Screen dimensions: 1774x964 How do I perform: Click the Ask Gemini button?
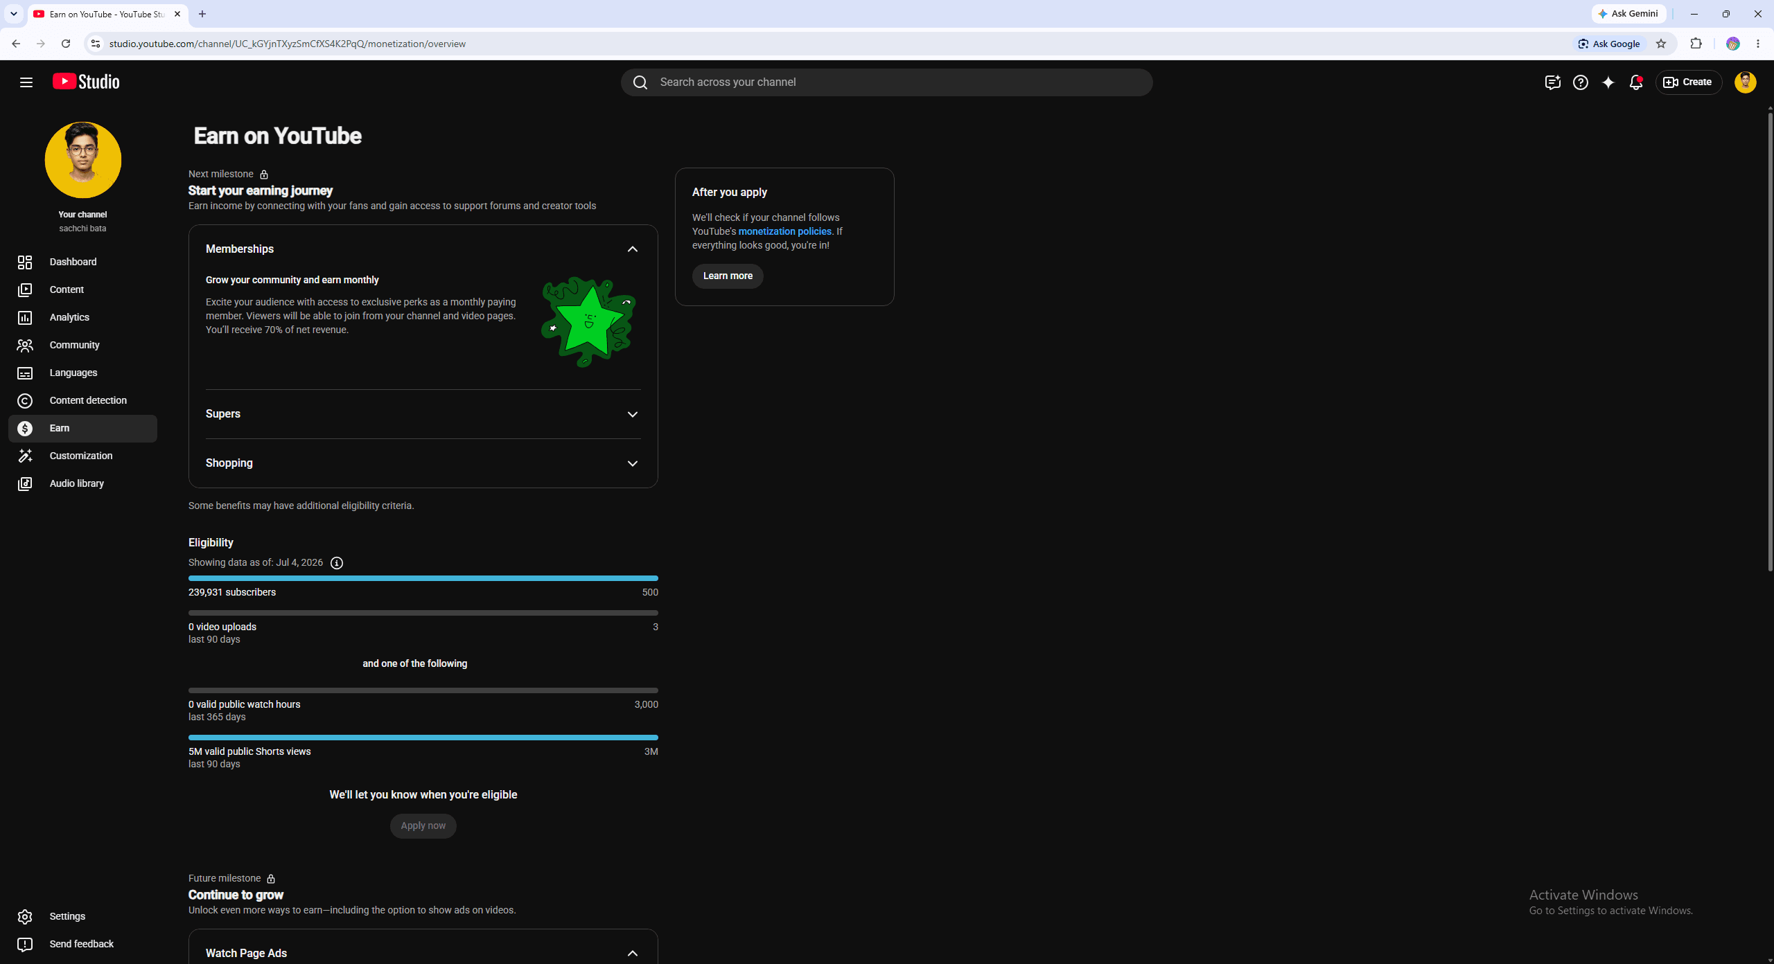[x=1628, y=14]
